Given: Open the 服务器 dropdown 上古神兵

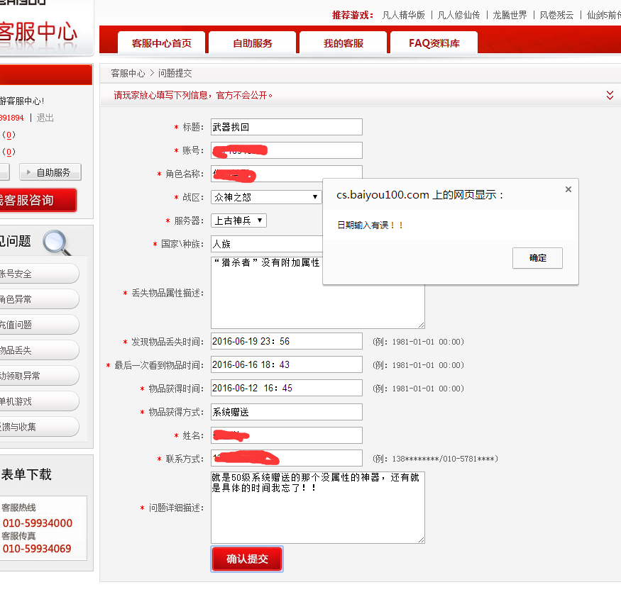Looking at the screenshot, I should point(238,220).
